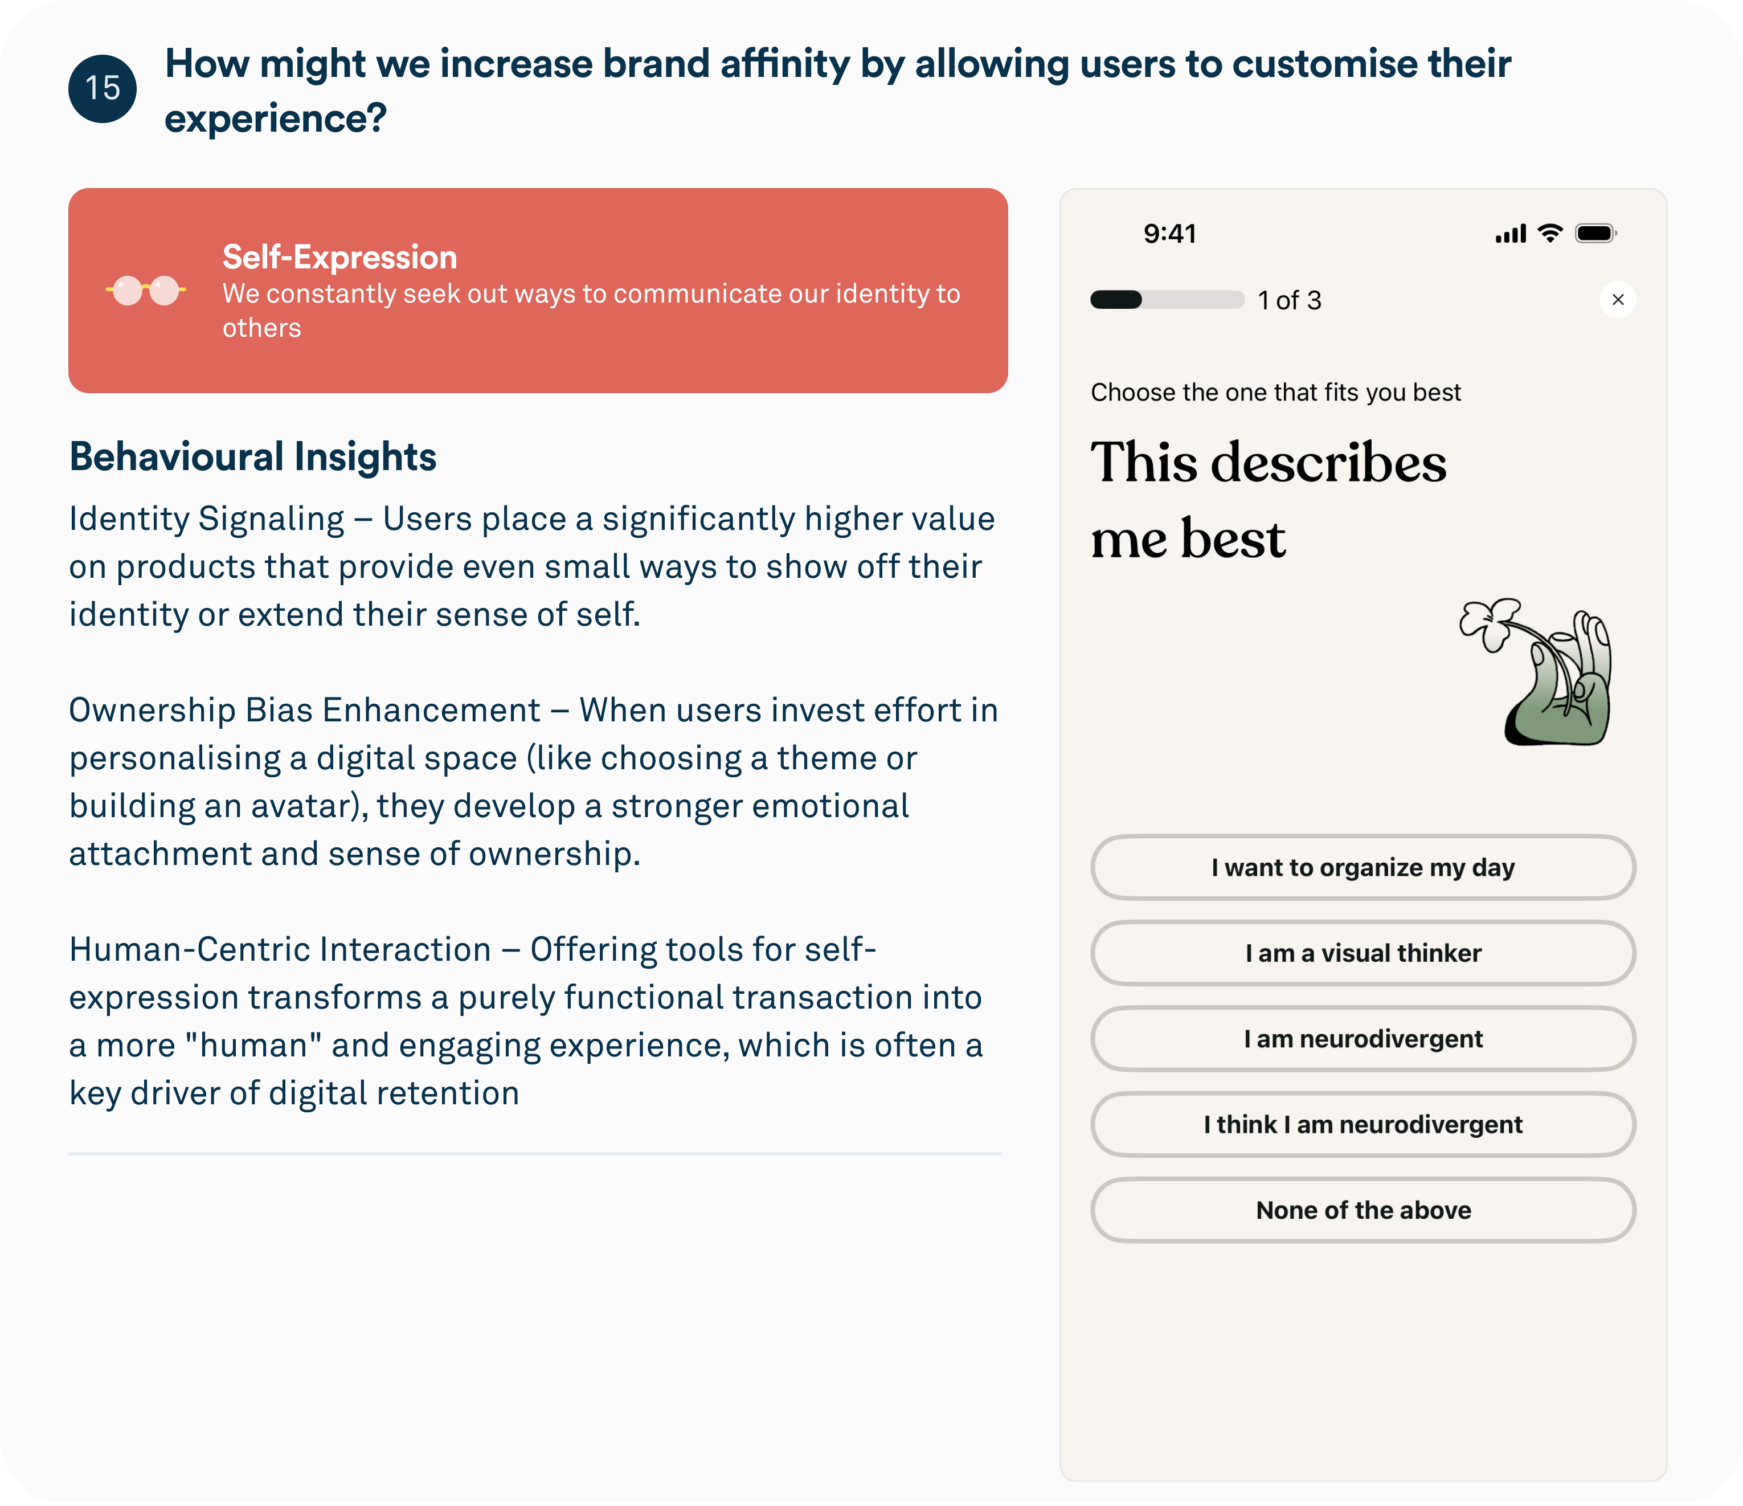The image size is (1743, 1506).
Task: Click the "Behavioural Insights" heading
Action: 252,457
